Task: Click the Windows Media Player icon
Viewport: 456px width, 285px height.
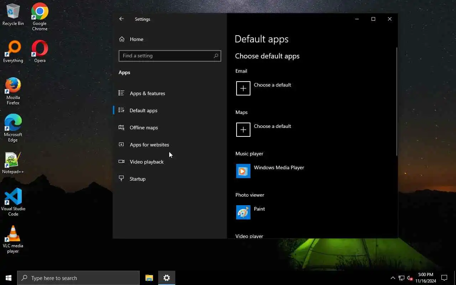Action: 243,171
